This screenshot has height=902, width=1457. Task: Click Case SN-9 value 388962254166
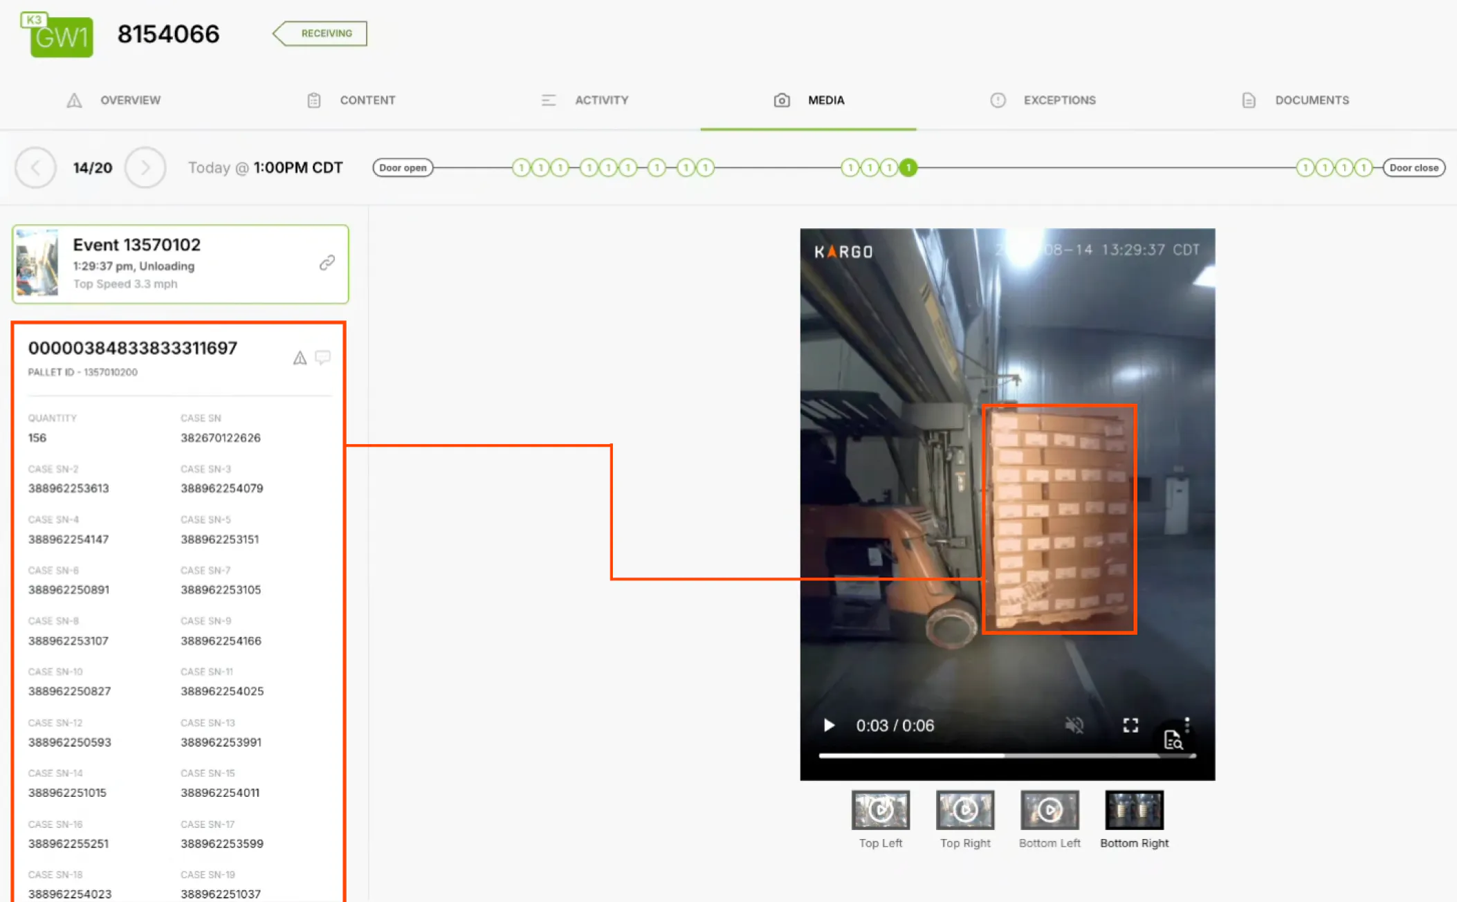[221, 641]
